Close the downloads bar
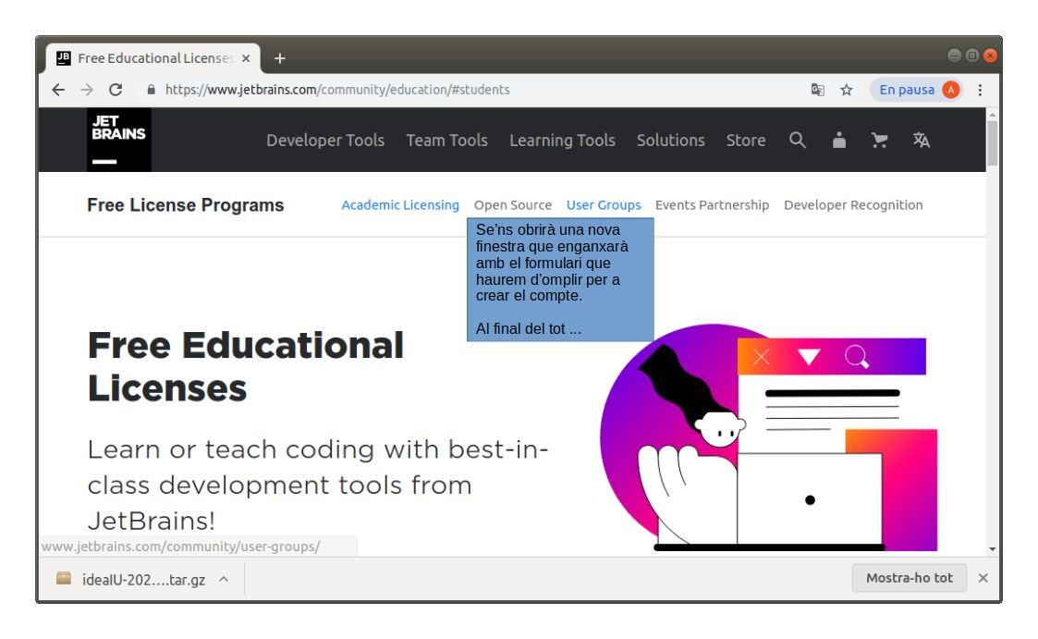 [x=983, y=578]
